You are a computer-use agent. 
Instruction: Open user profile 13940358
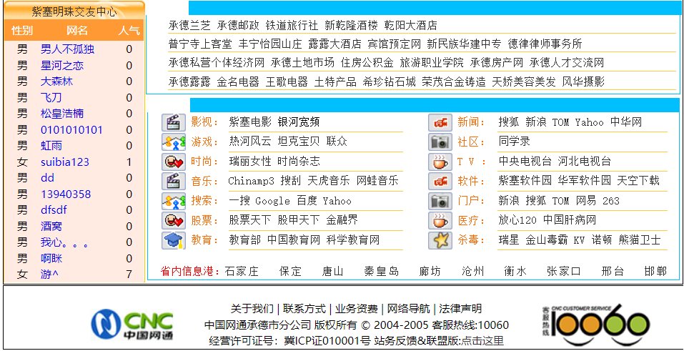[66, 194]
